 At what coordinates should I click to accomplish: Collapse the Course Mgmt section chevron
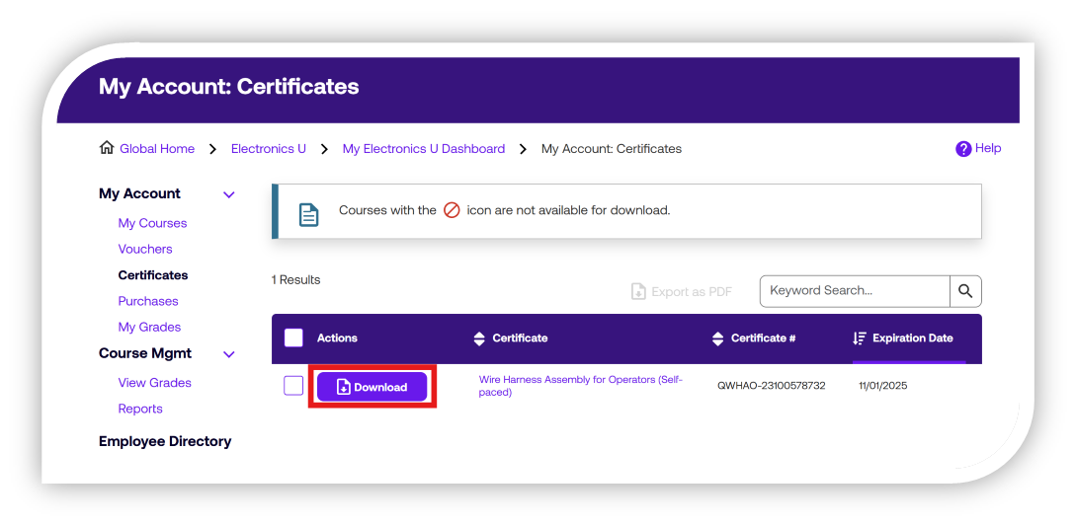(229, 354)
